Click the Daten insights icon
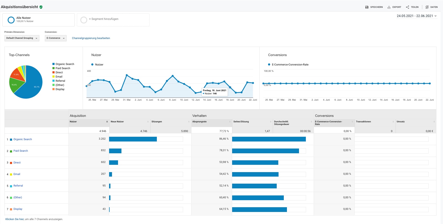 (427, 7)
